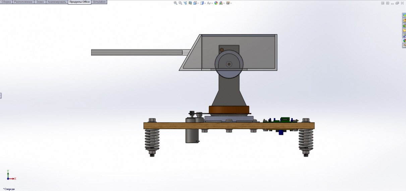The image size is (406, 191).
Task: Select the left support spring
Action: pos(152,140)
